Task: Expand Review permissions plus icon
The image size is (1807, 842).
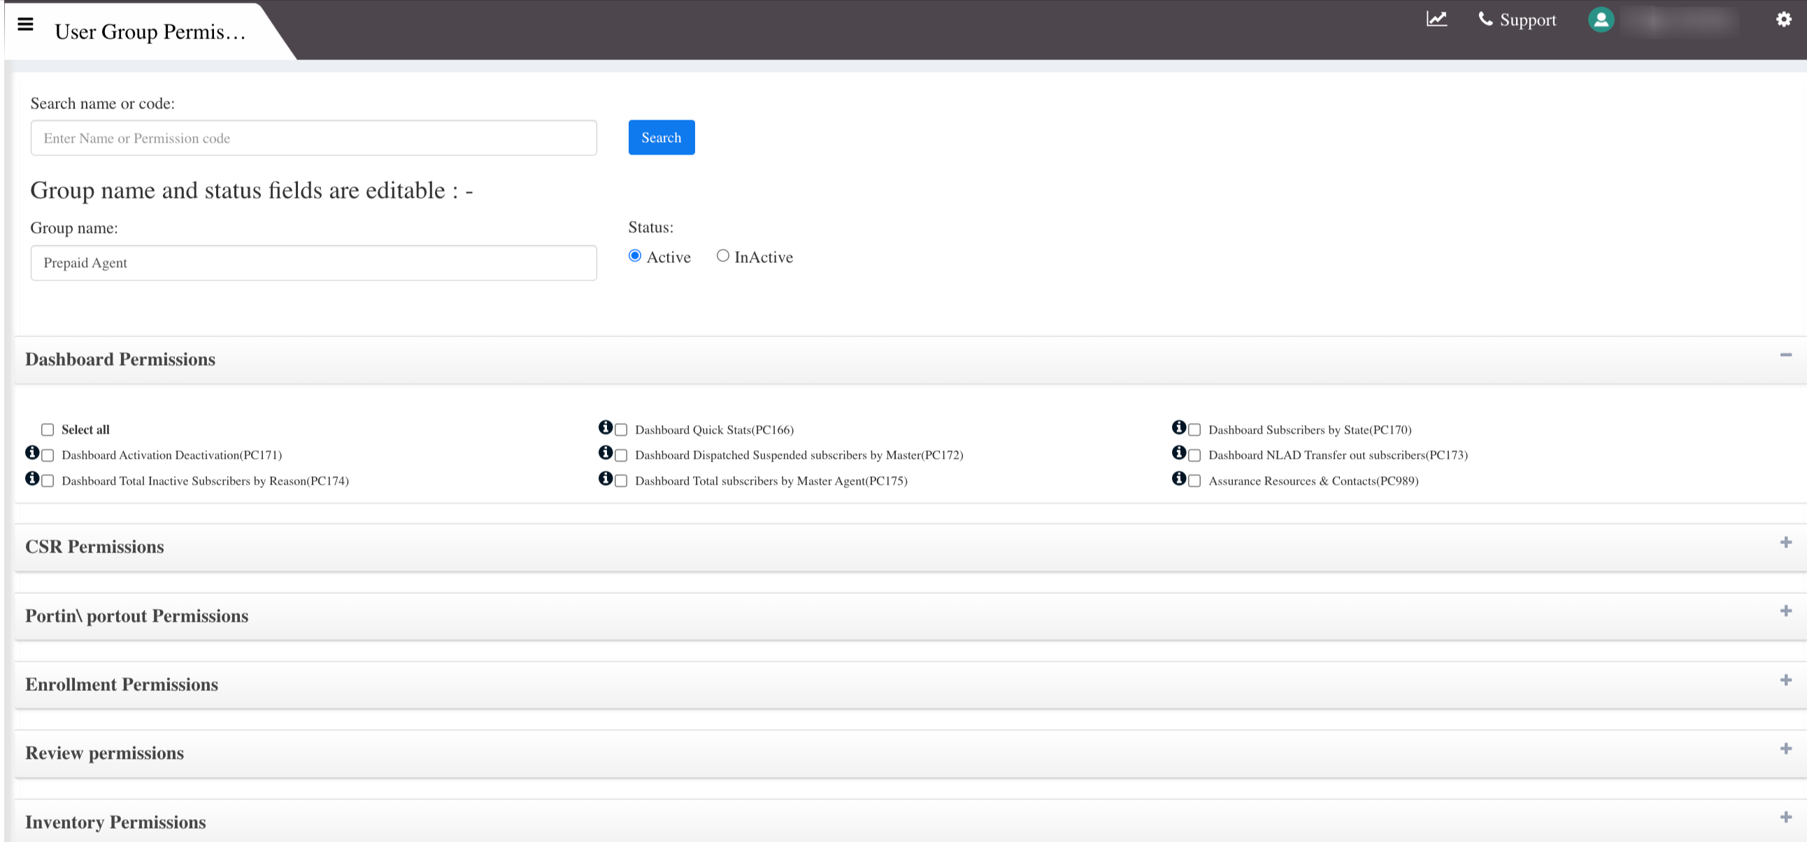Action: (1786, 749)
